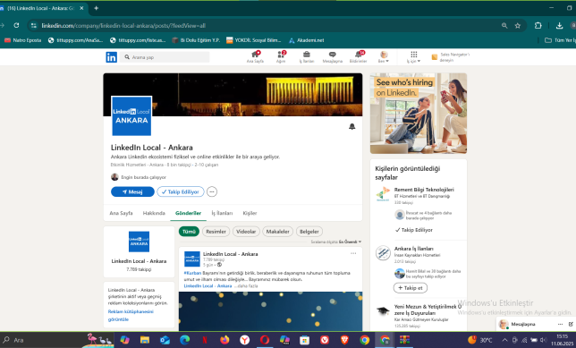576x348 pixels.
Task: Open the post's three-dot options menu
Action: (353, 253)
